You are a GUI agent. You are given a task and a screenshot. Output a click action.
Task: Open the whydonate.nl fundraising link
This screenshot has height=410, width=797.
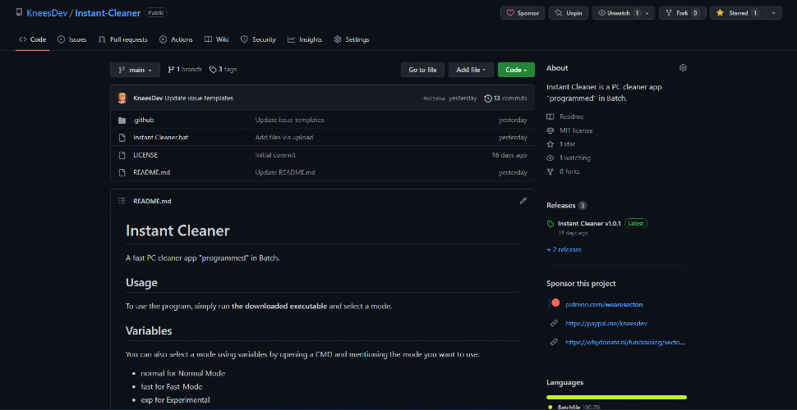coord(625,342)
